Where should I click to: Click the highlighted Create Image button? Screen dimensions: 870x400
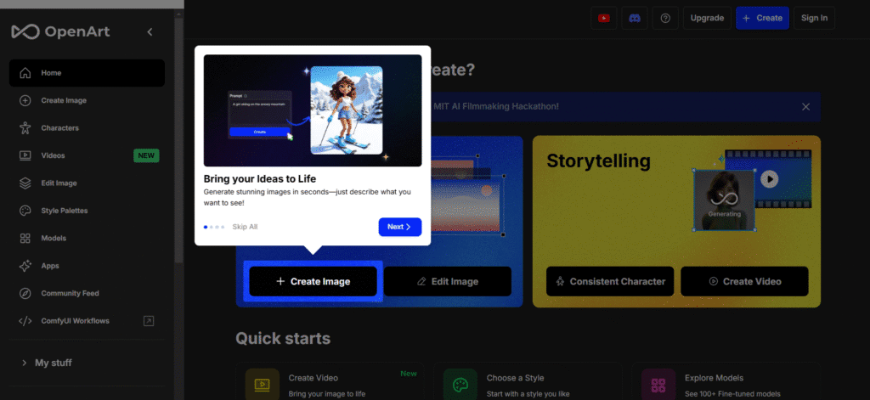(313, 281)
